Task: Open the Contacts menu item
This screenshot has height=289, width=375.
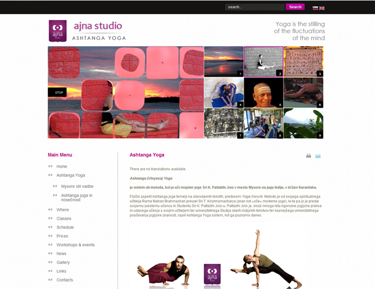Action: [65, 280]
